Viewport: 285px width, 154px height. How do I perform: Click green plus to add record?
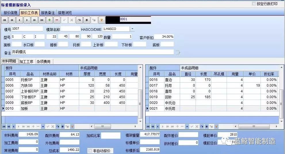click(49, 20)
